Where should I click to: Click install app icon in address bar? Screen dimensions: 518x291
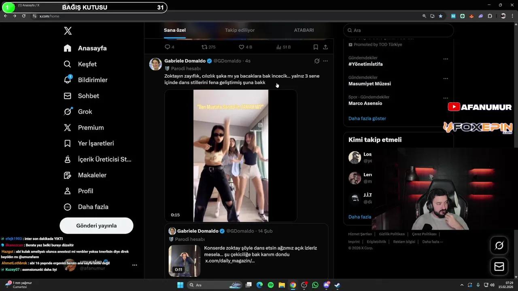click(x=432, y=16)
